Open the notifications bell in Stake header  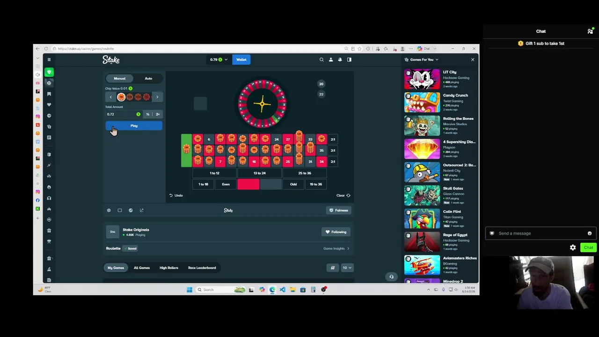340,59
